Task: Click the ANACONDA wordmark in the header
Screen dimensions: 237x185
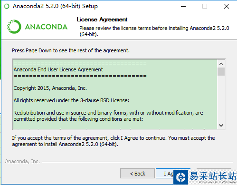Action: coord(46,27)
